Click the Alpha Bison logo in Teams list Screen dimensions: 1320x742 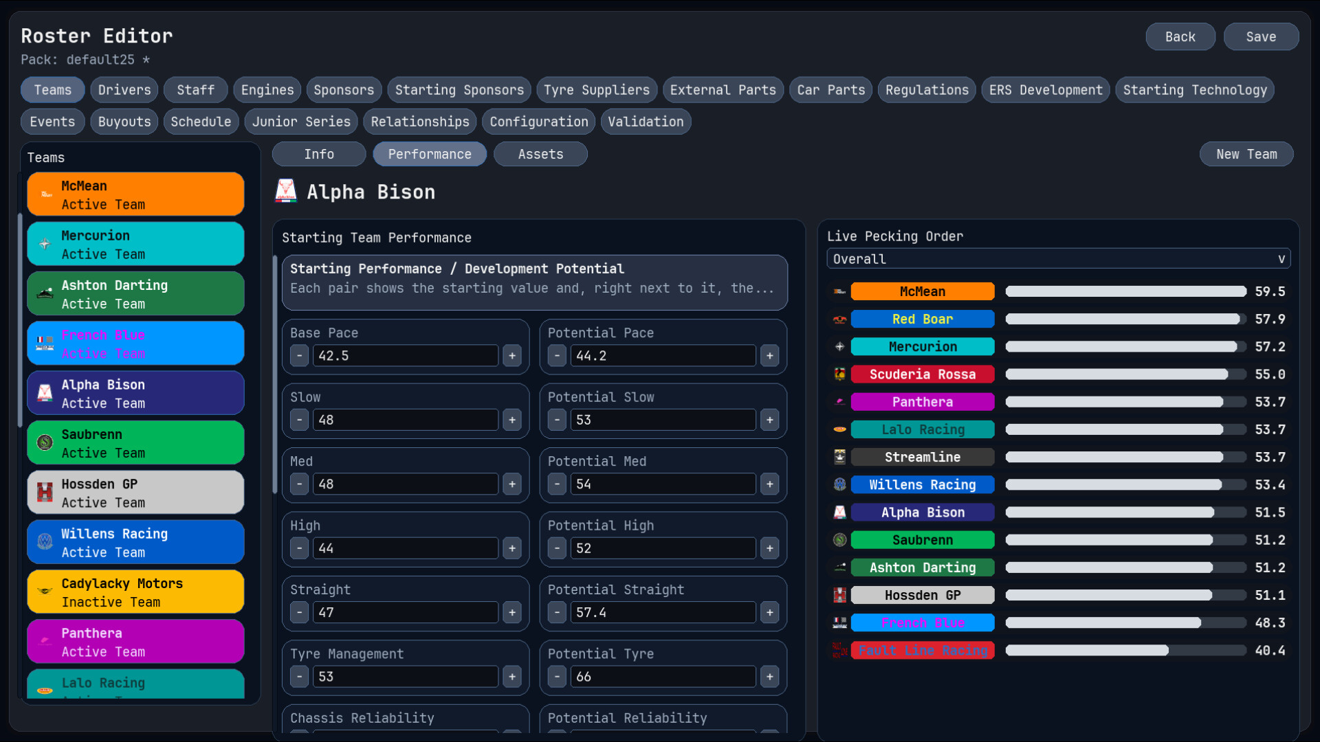coord(45,393)
